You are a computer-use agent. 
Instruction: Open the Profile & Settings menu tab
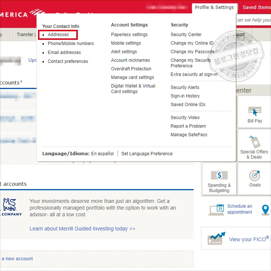tap(214, 7)
